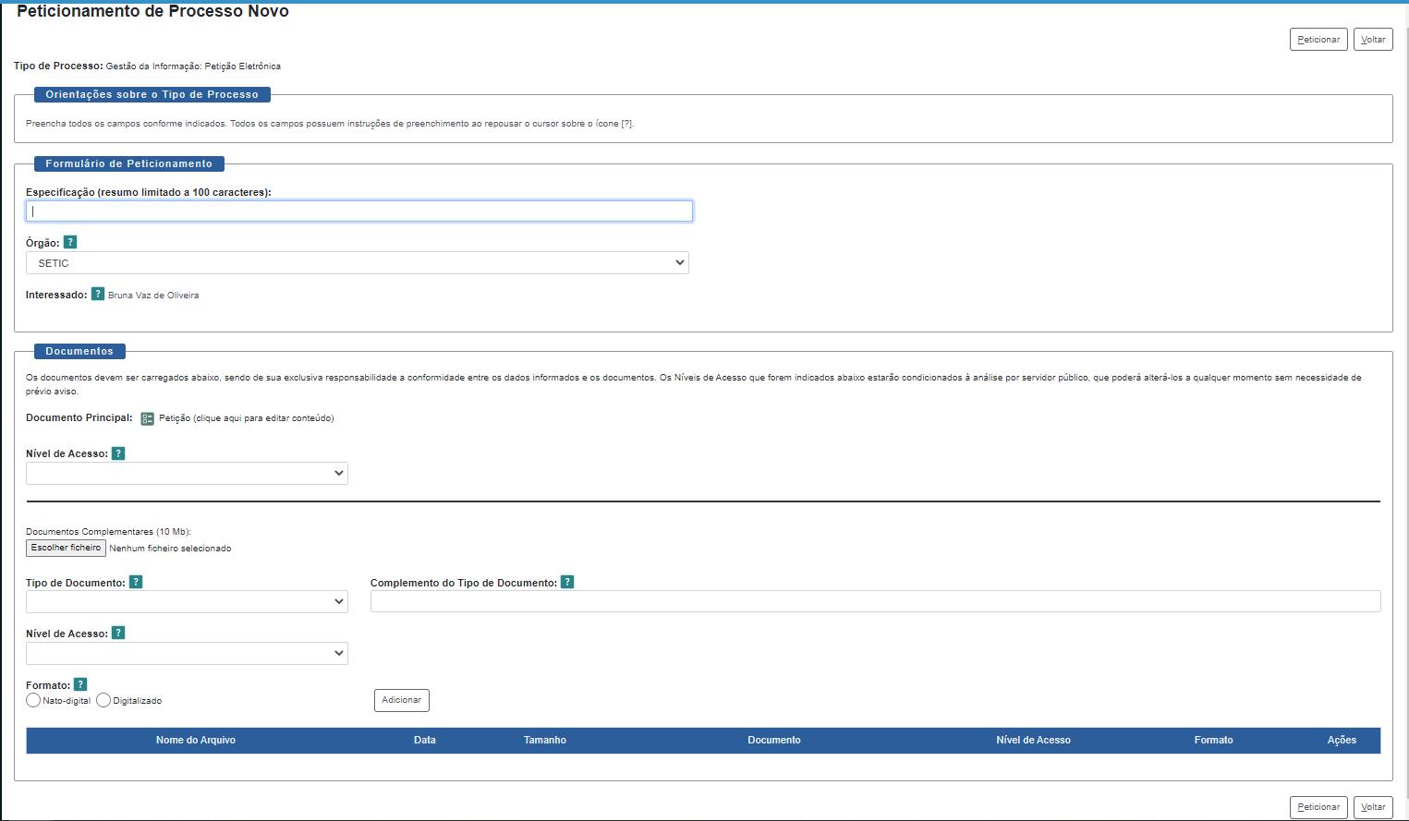Screen dimensions: 1409x821
Task: Select the Nato-digital format option
Action: (34, 701)
